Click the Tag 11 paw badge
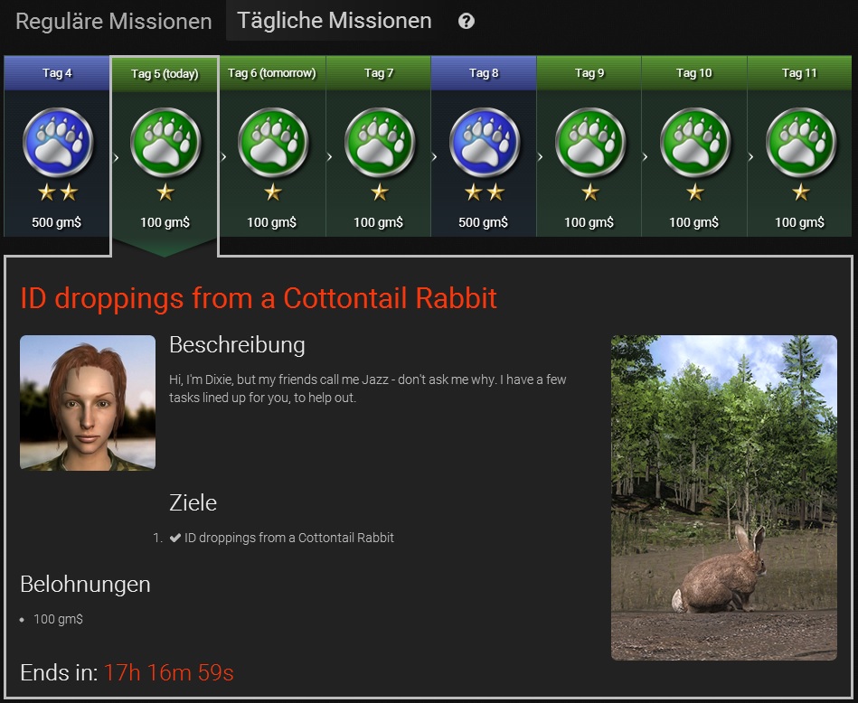 point(800,142)
